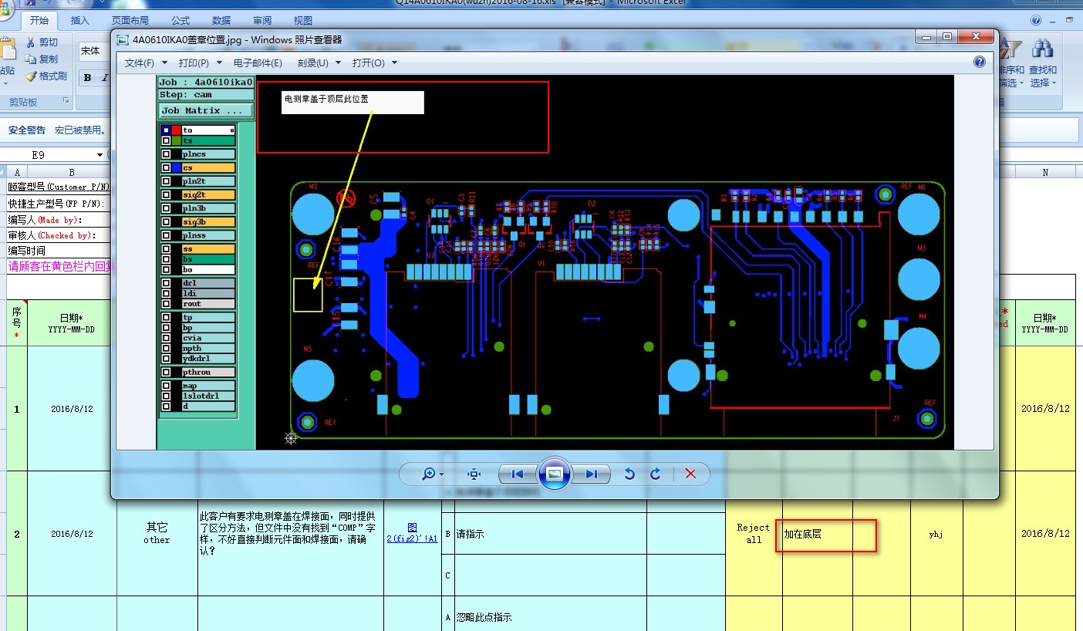Toggle Bold formatting in the Excel ribbon

pos(87,78)
